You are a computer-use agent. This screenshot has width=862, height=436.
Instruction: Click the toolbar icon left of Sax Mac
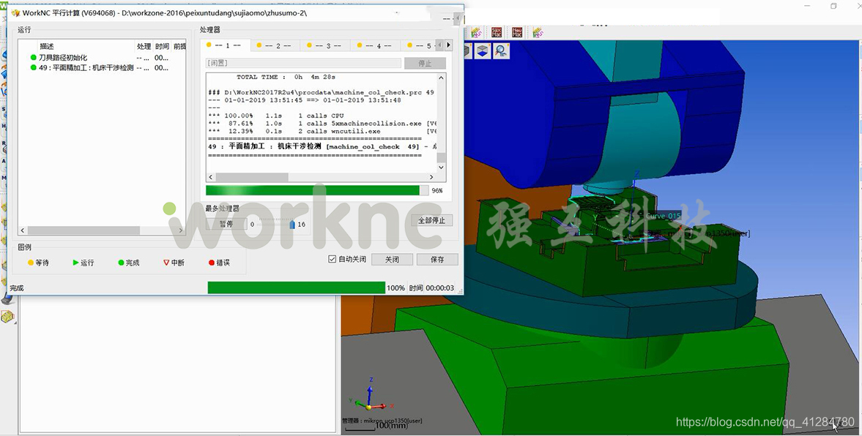(476, 32)
